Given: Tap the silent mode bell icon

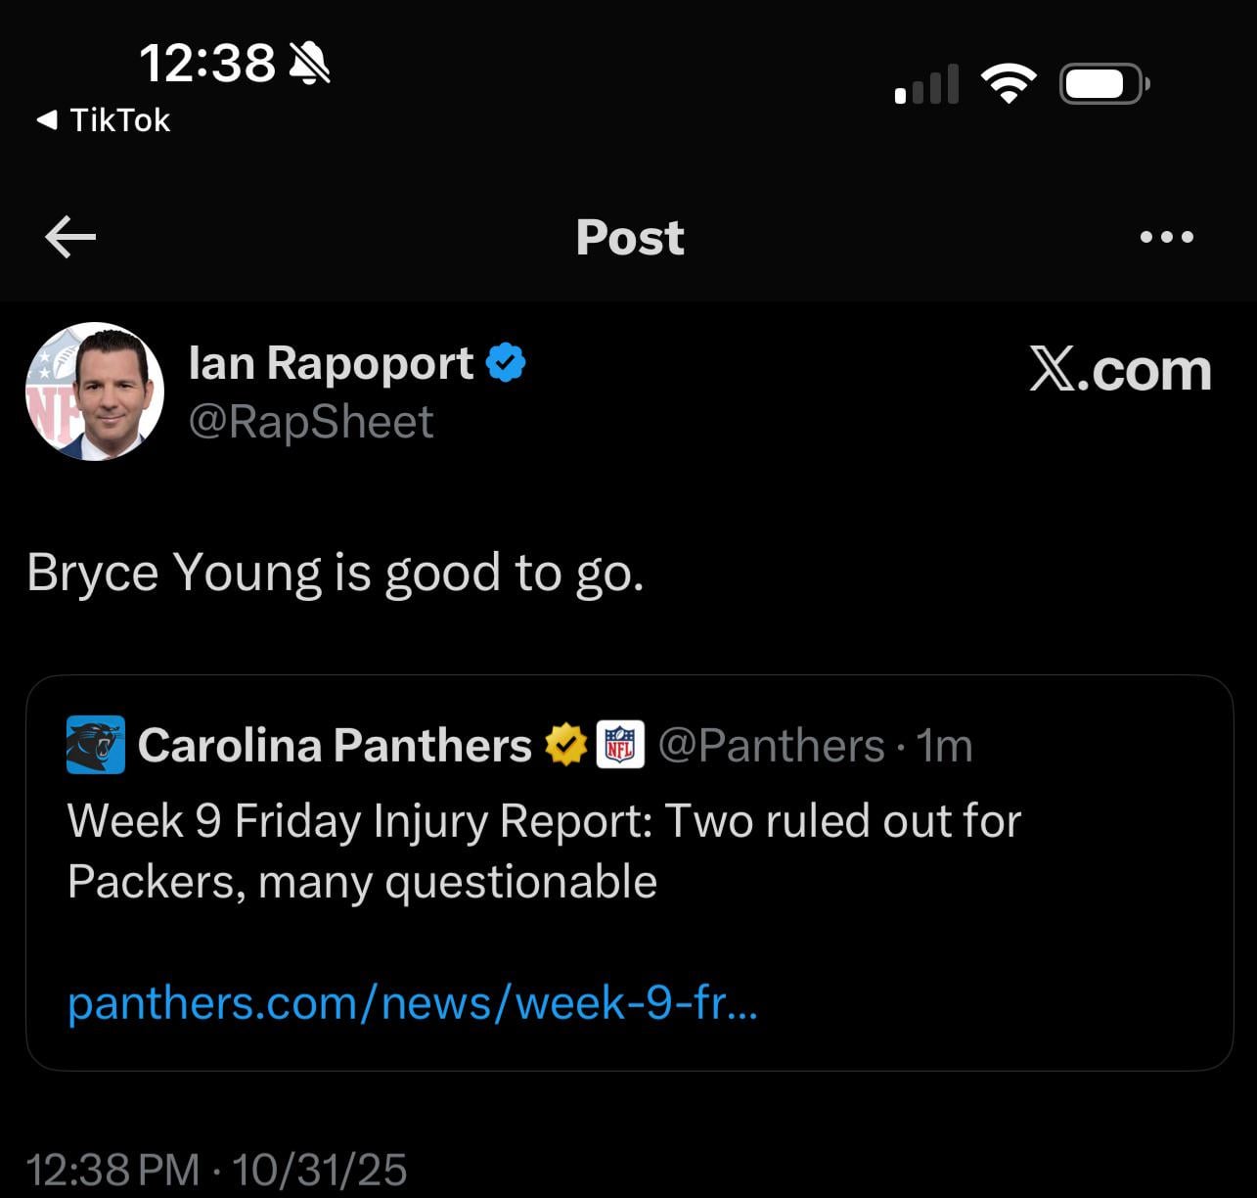Looking at the screenshot, I should (311, 65).
